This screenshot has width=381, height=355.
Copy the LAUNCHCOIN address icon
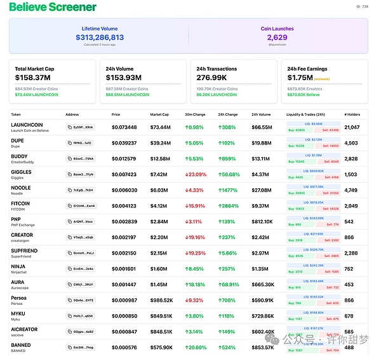tap(70, 127)
